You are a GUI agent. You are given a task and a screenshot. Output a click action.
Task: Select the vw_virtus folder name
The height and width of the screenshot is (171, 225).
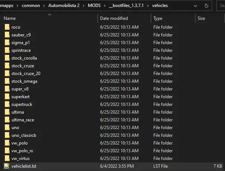click(21, 158)
